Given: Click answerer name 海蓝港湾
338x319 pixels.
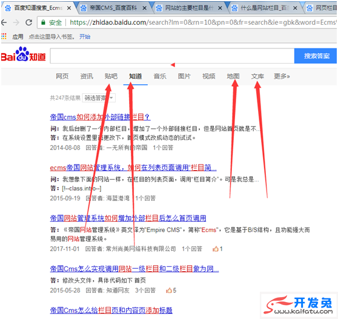Looking at the screenshot, I should point(118,199).
